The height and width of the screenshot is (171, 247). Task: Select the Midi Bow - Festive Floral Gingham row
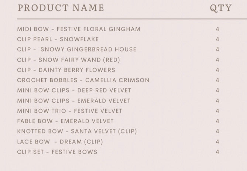pyautogui.click(x=79, y=29)
